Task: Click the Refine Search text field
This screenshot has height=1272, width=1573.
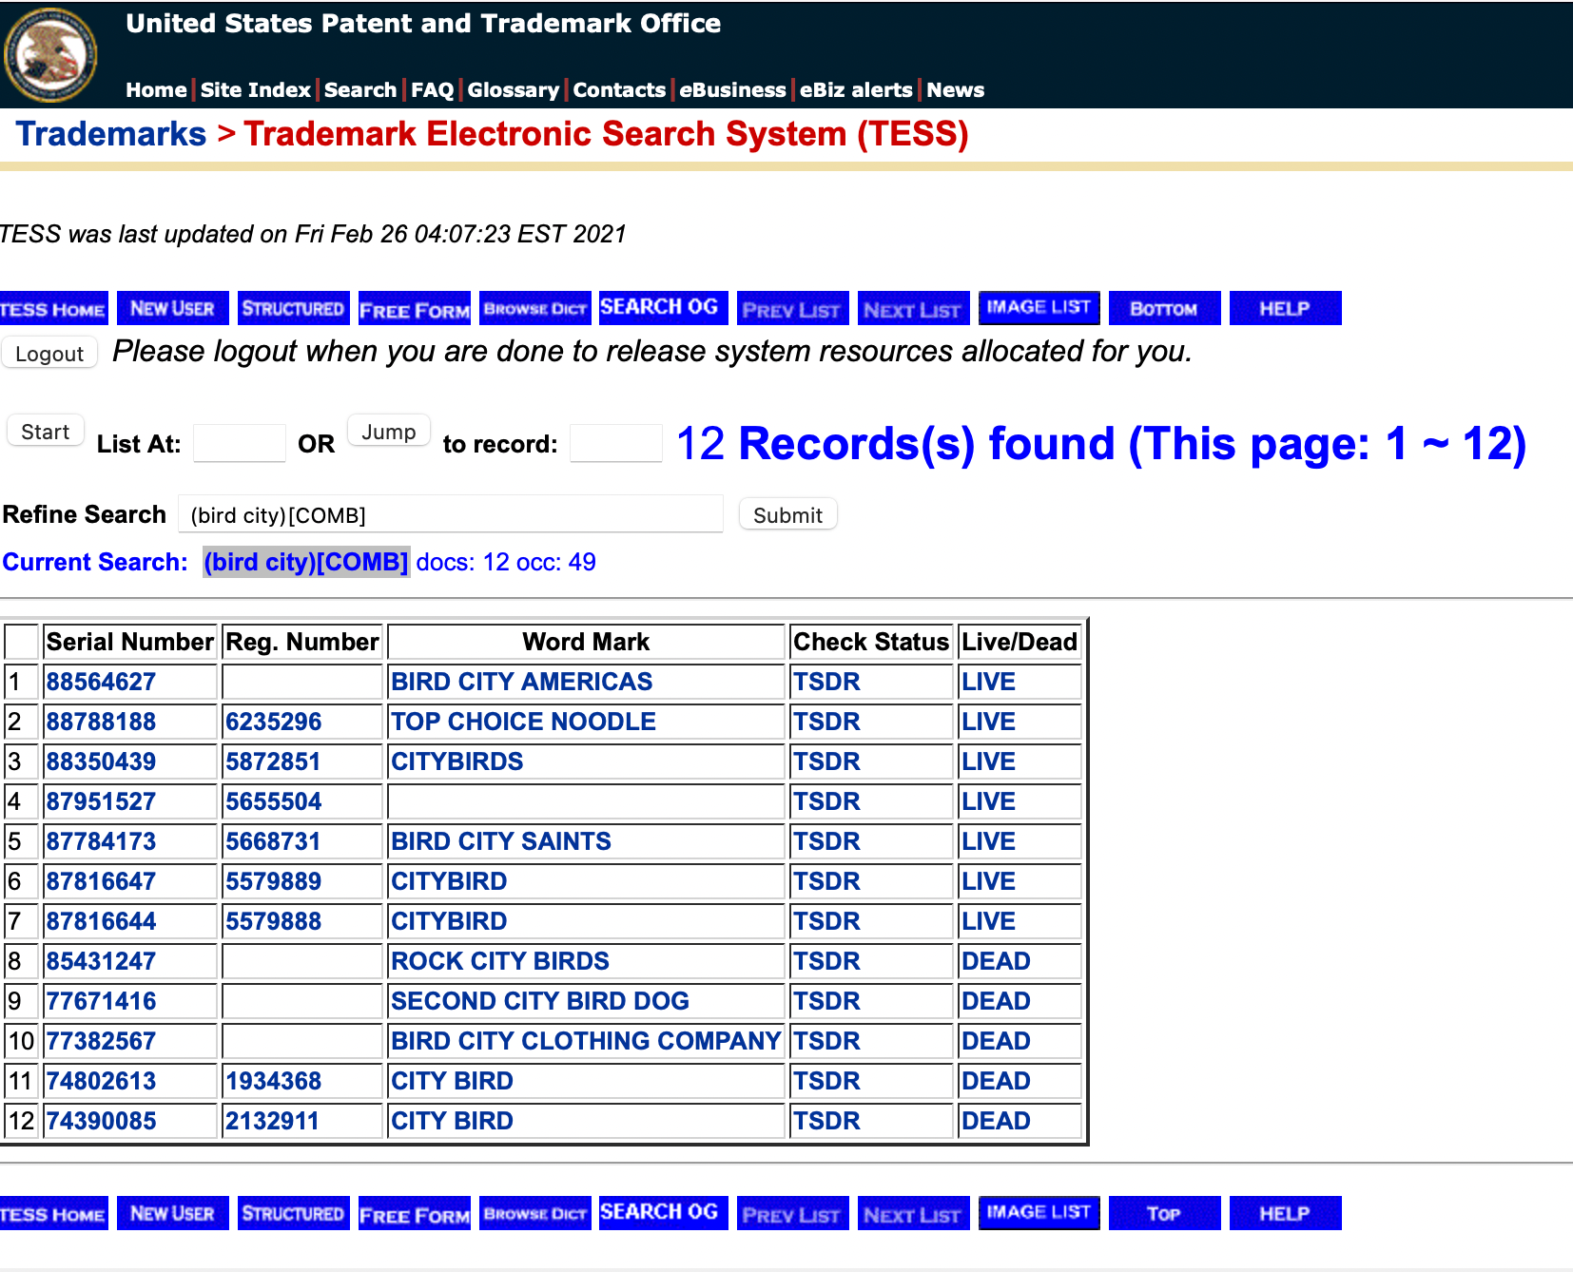Action: 451,514
